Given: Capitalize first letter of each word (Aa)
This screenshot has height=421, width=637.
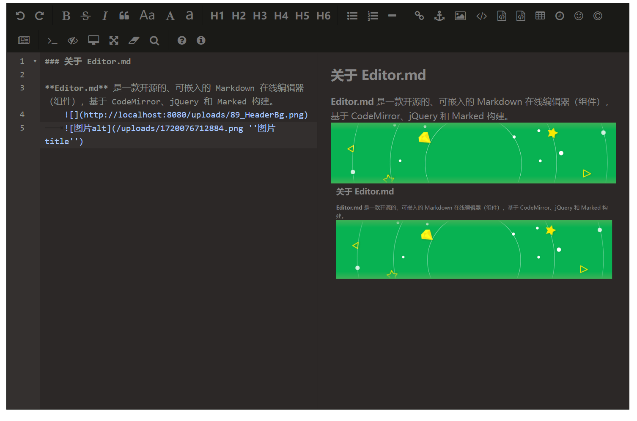Looking at the screenshot, I should tap(147, 16).
